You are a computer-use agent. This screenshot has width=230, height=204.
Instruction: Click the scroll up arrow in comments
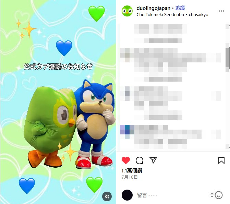(x=228, y=26)
